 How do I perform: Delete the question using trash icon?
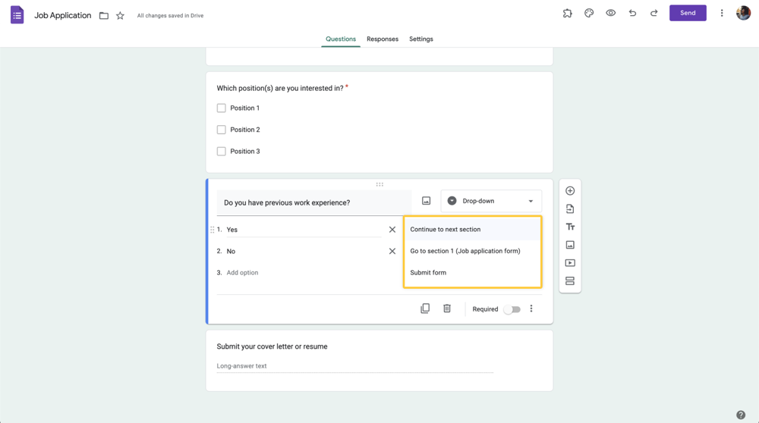[x=447, y=309]
